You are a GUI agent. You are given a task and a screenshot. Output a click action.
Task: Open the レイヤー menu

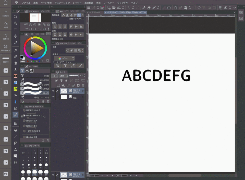(77, 3)
